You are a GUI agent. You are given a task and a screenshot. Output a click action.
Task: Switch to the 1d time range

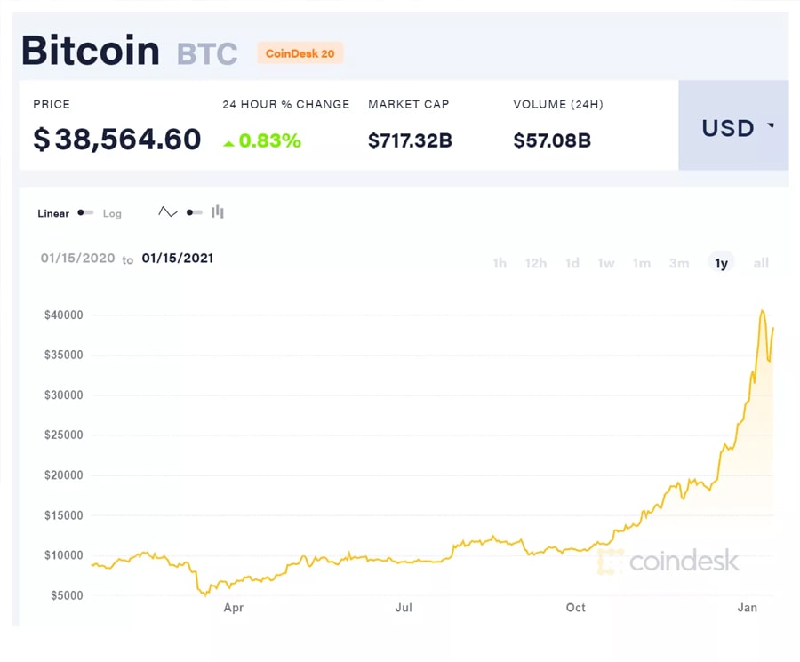572,263
